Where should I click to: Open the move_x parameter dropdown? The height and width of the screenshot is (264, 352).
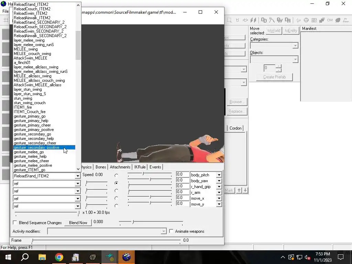pyautogui.click(x=219, y=198)
